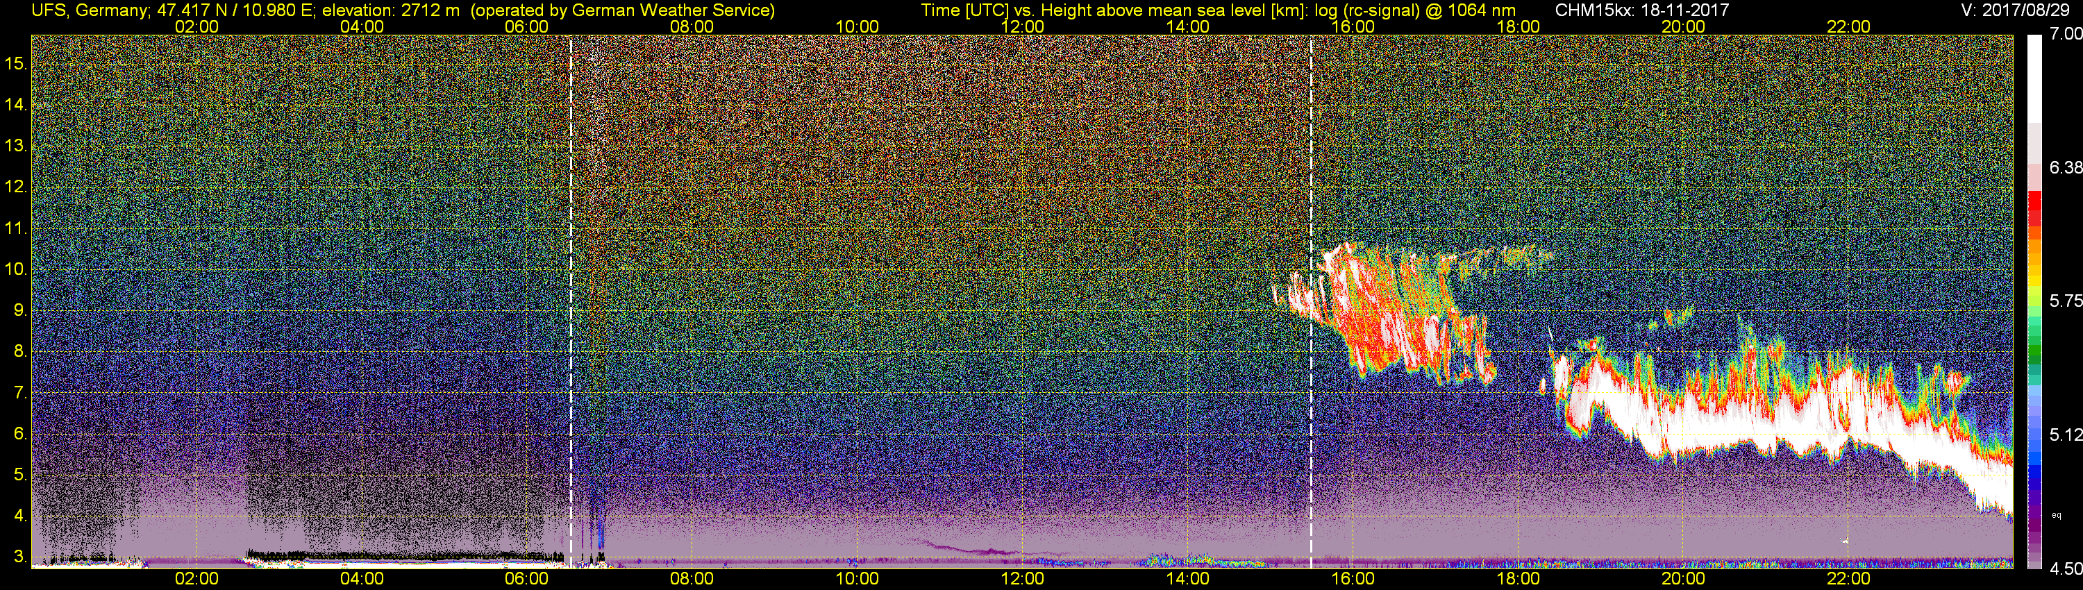Click the 14 km height axis label
Image resolution: width=2083 pixels, height=590 pixels.
pos(16,104)
